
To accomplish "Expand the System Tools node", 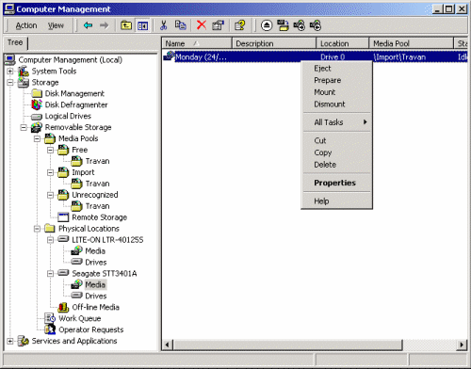I will pyautogui.click(x=10, y=72).
